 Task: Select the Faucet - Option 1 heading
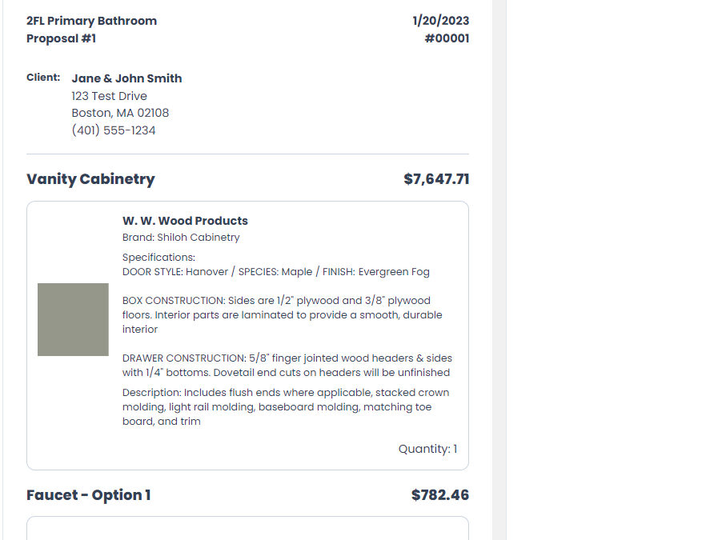coord(88,495)
